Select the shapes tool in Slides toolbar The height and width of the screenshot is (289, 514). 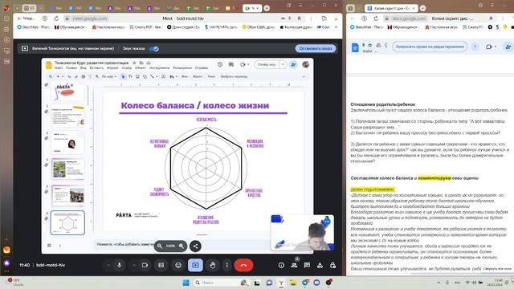coord(145,76)
